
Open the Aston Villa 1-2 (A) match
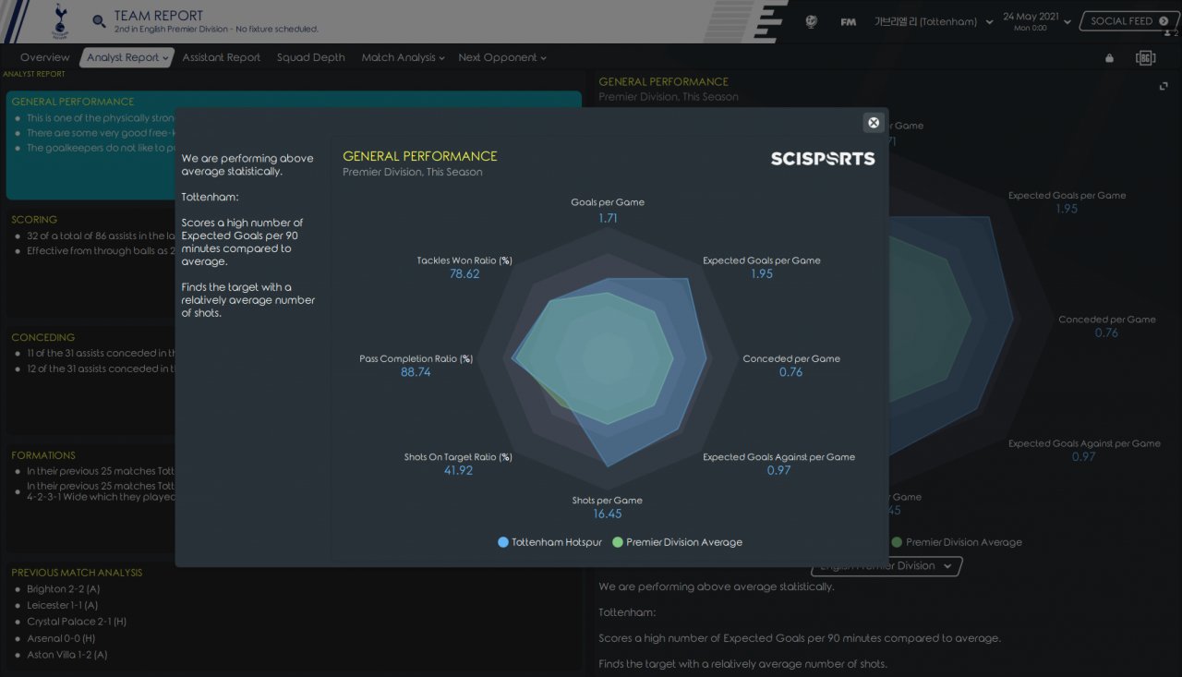coord(66,655)
